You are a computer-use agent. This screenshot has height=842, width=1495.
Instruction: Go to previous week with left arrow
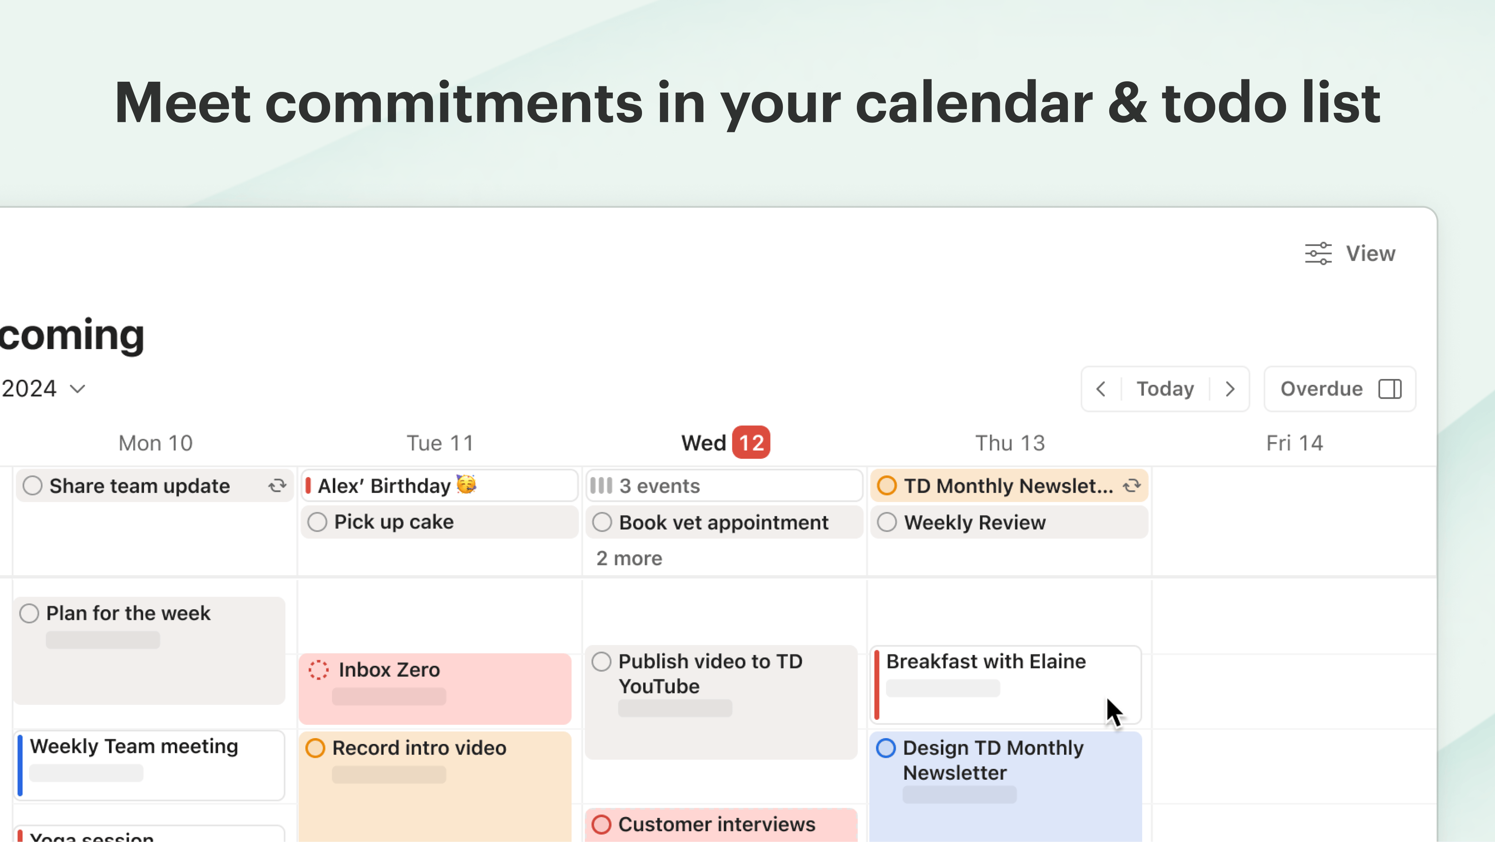click(x=1101, y=389)
